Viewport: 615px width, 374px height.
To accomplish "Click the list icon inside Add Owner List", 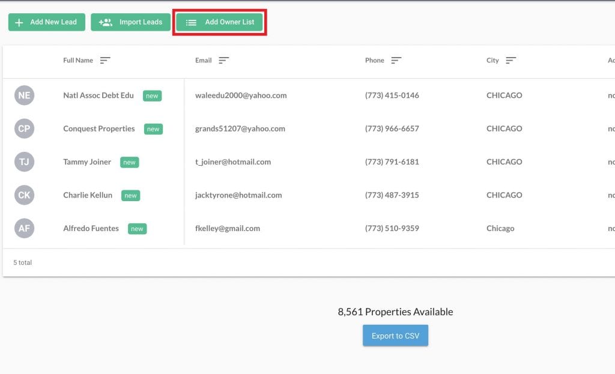I will (x=191, y=22).
